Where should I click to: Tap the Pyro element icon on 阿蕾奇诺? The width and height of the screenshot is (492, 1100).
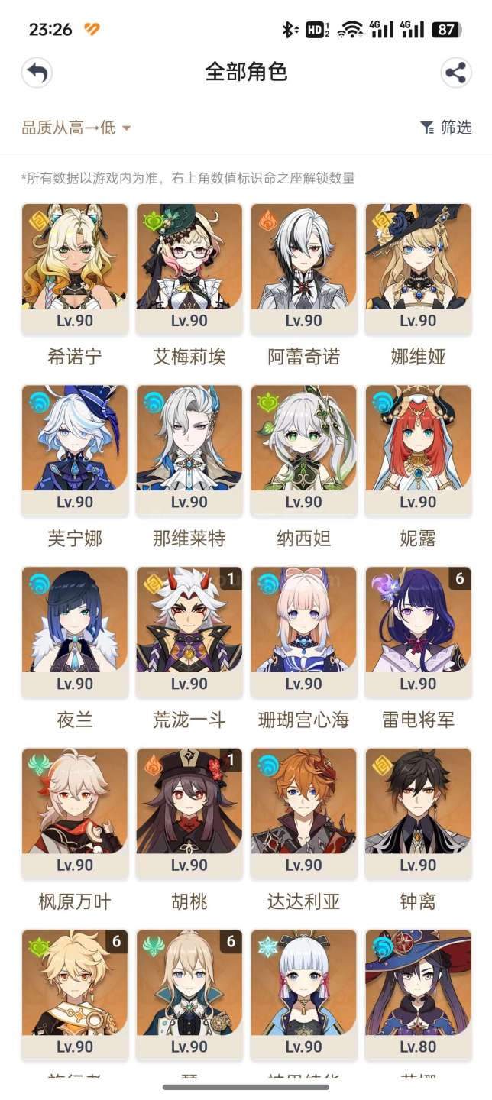click(267, 221)
